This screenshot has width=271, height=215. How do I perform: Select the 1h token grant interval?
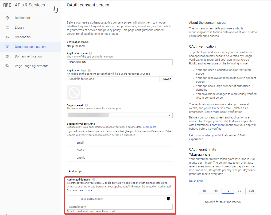coord(204,191)
